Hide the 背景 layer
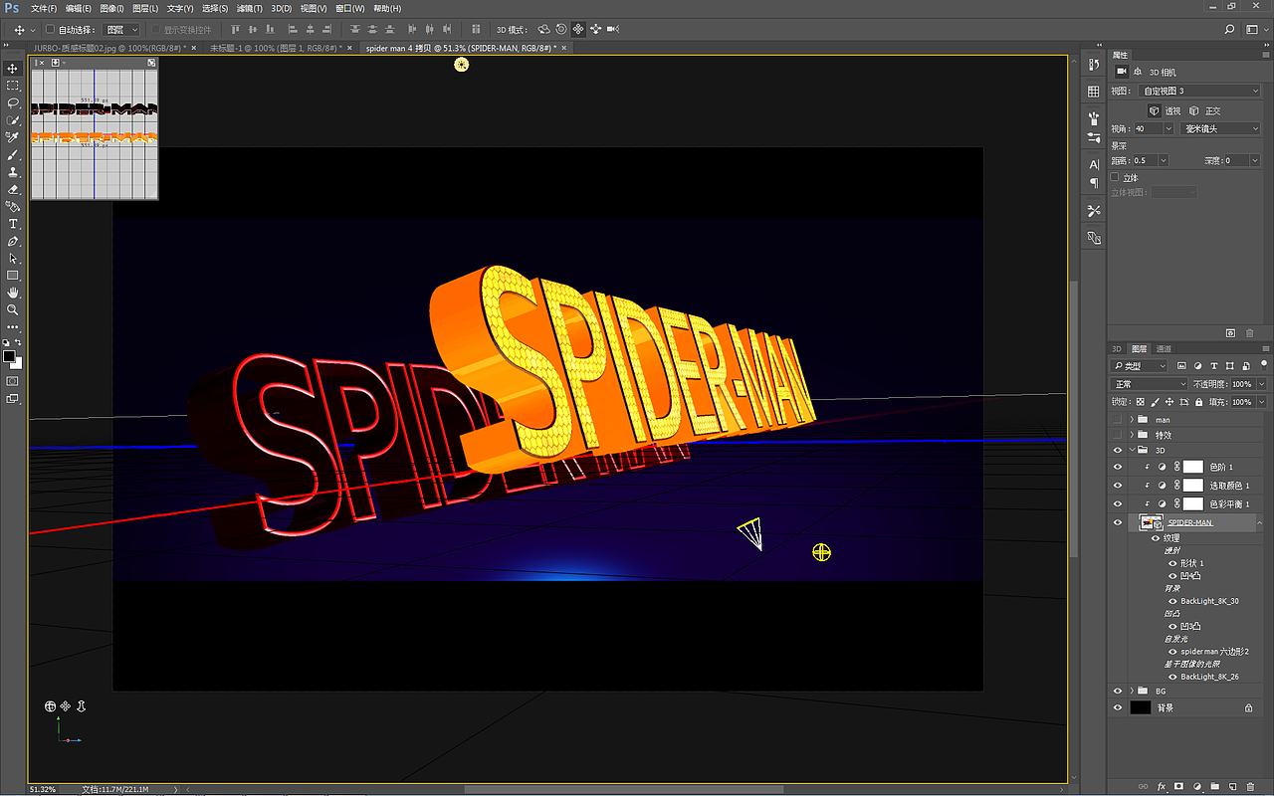The height and width of the screenshot is (796, 1274). [1118, 707]
